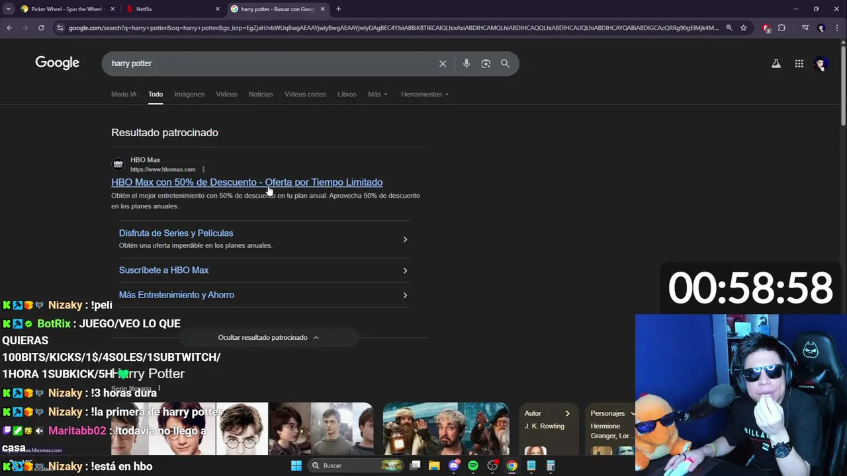Open the Google apps grid

coord(799,63)
